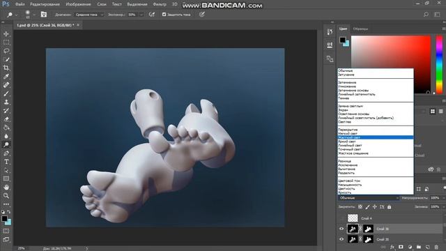Select the Paint Bucket tool
The height and width of the screenshot is (251, 446).
click(6, 128)
